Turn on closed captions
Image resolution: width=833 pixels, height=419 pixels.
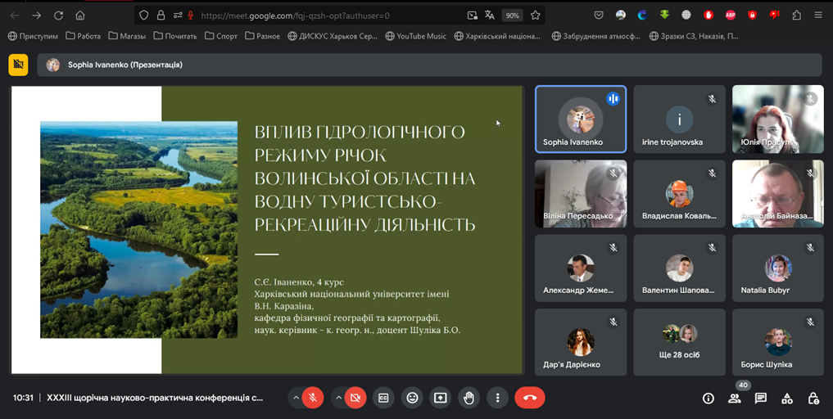[383, 398]
